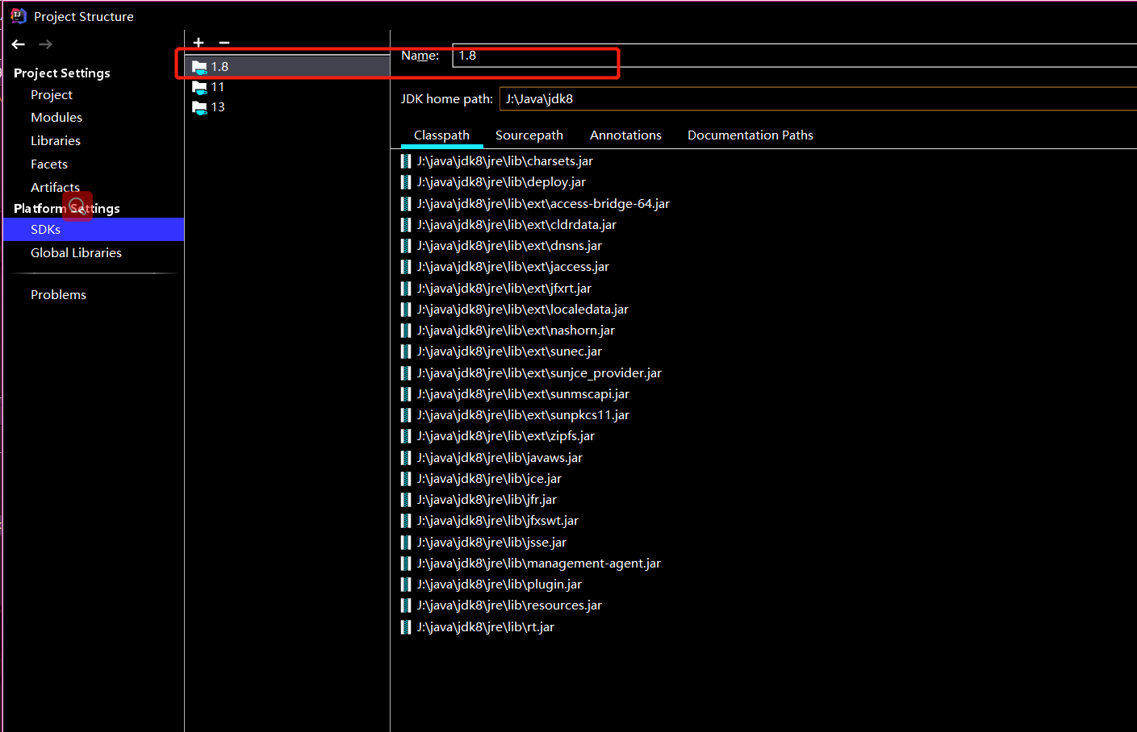Click the jar icon beside jce.jar
The image size is (1137, 732).
406,479
